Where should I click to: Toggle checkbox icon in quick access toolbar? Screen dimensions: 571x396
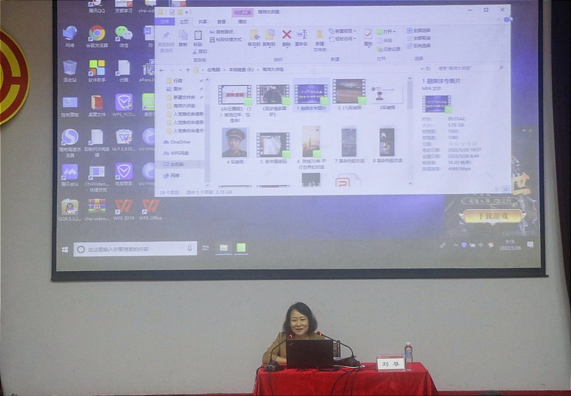click(172, 13)
